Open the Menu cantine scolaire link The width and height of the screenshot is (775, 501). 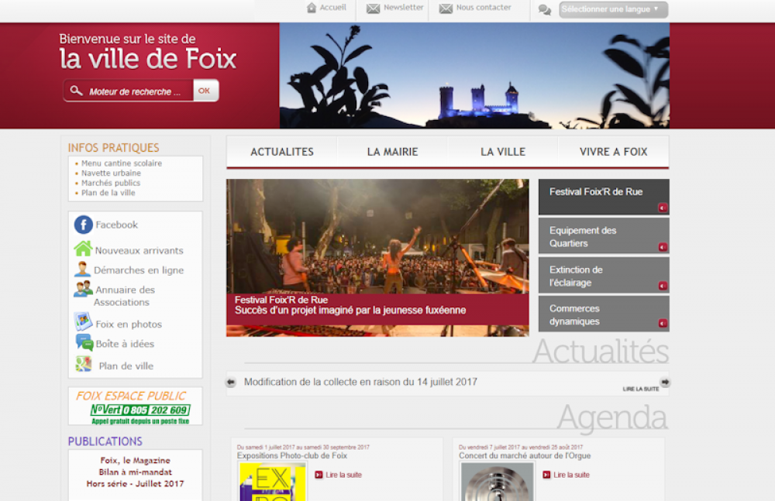tap(122, 163)
